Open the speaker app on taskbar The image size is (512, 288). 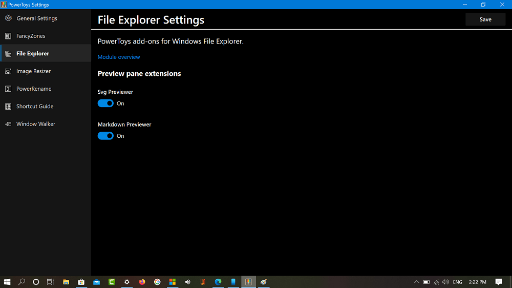click(x=188, y=282)
